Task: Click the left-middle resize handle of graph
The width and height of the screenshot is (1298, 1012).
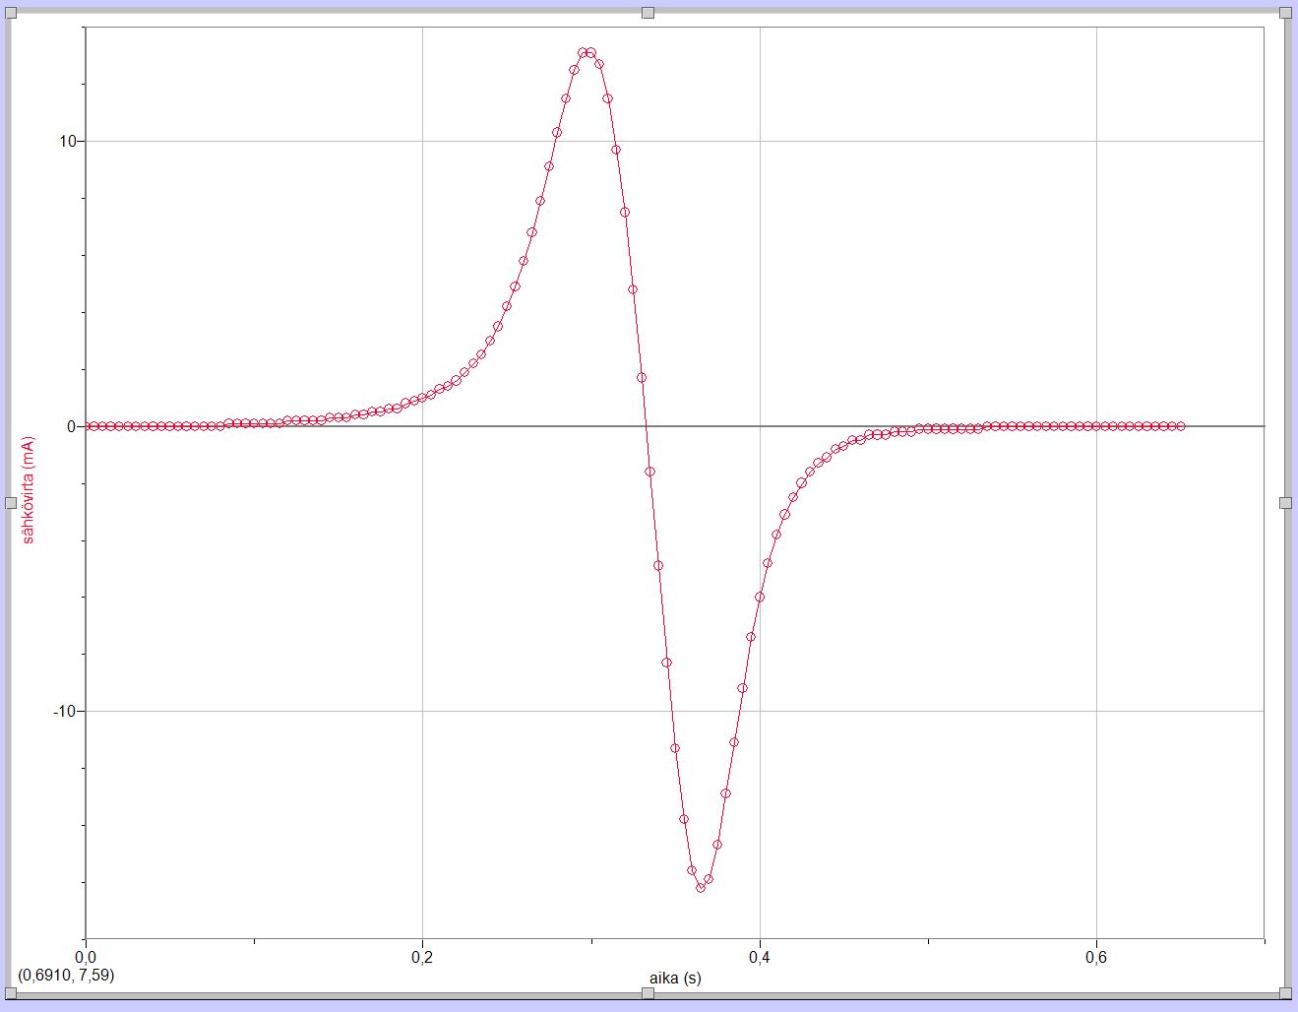Action: pos(11,503)
